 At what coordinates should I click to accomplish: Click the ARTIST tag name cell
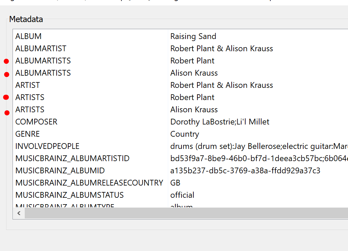tap(27, 85)
